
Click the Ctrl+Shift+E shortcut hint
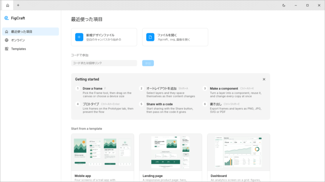(231, 104)
